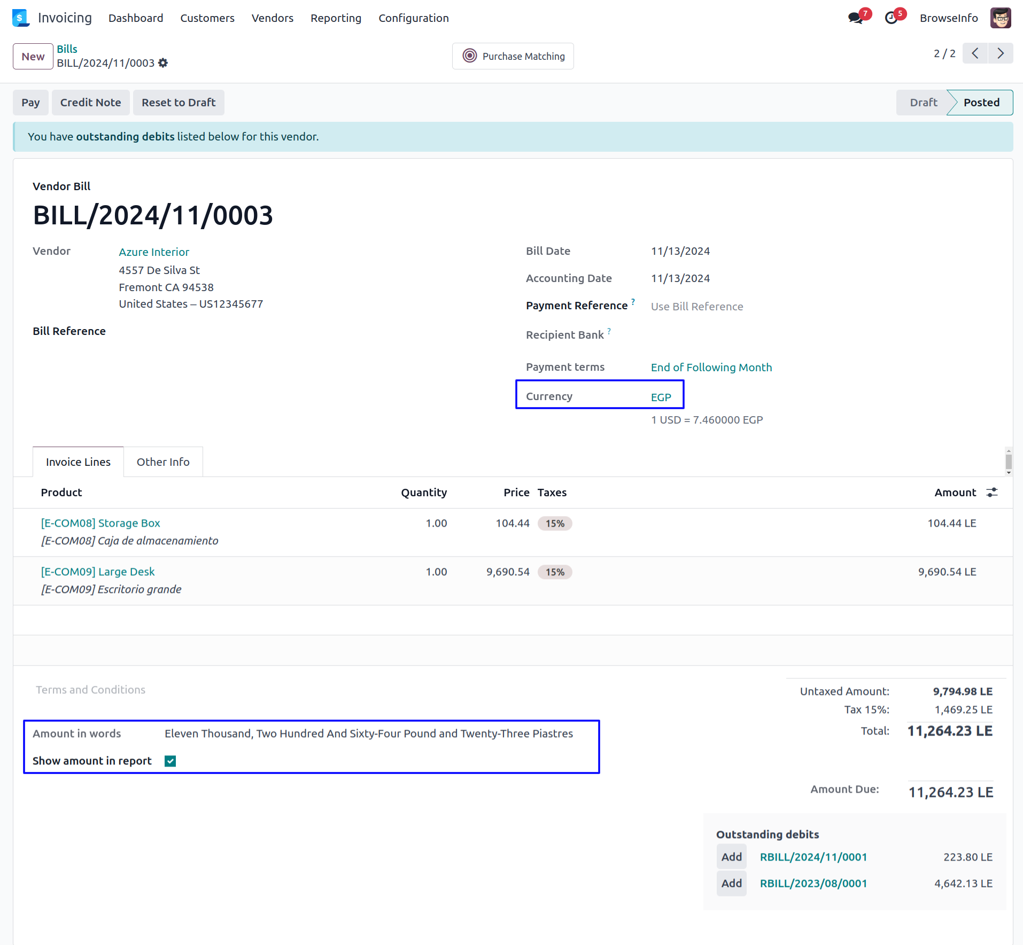Viewport: 1023px width, 945px height.
Task: Expand the Configuration menu
Action: [x=413, y=18]
